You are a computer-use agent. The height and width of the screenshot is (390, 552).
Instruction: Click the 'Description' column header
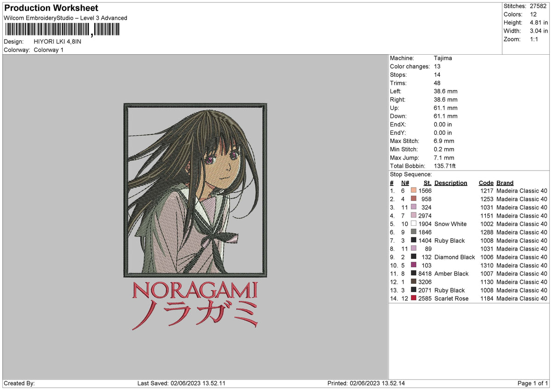[x=451, y=183]
